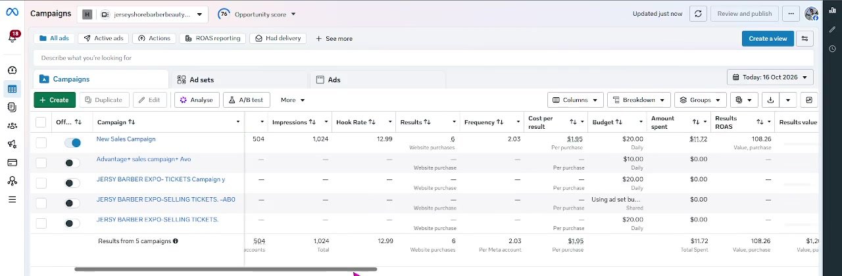Open Events manager nodes icon
842x276 pixels.
12,181
